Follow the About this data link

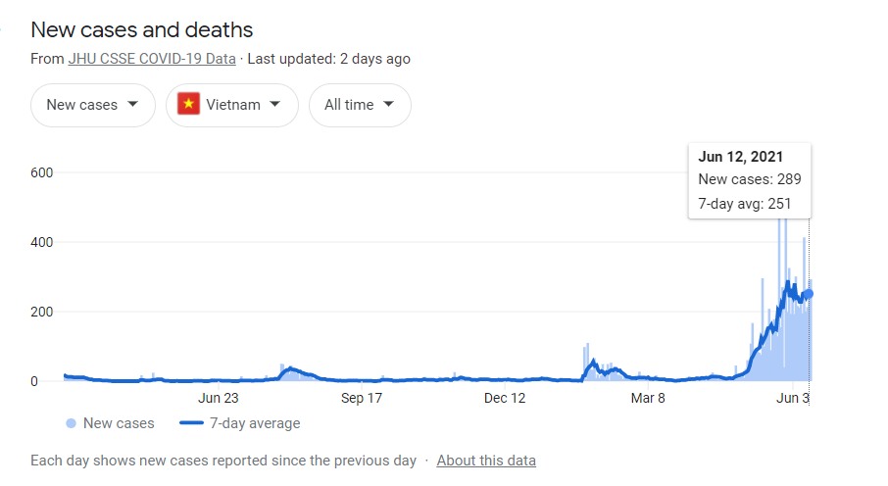click(486, 461)
